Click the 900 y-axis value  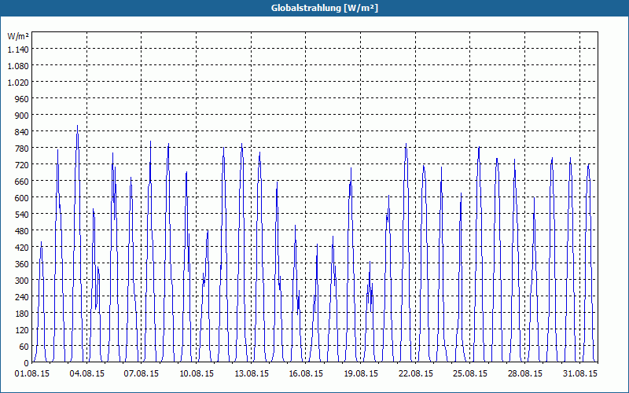(x=22, y=115)
